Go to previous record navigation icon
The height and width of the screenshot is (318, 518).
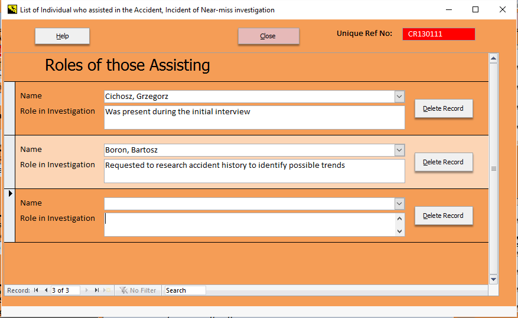(46, 290)
